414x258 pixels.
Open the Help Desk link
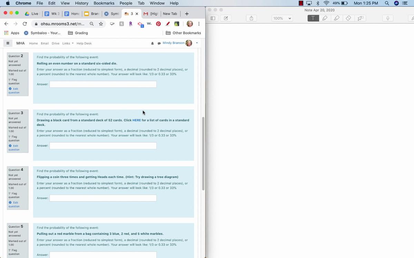click(84, 43)
